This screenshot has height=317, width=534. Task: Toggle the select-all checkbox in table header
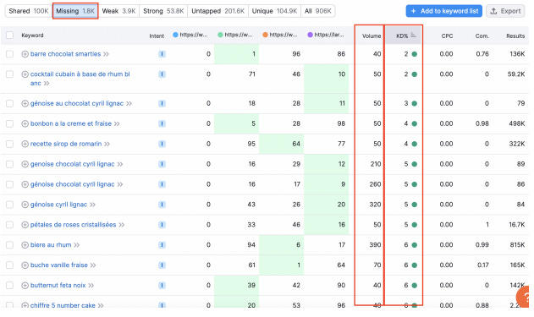10,35
